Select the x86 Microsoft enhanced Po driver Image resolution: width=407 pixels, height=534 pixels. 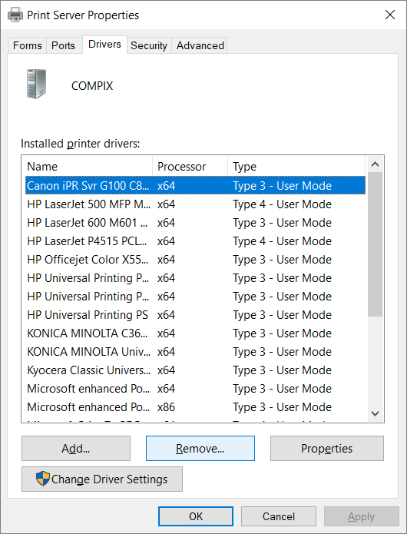[x=195, y=406]
